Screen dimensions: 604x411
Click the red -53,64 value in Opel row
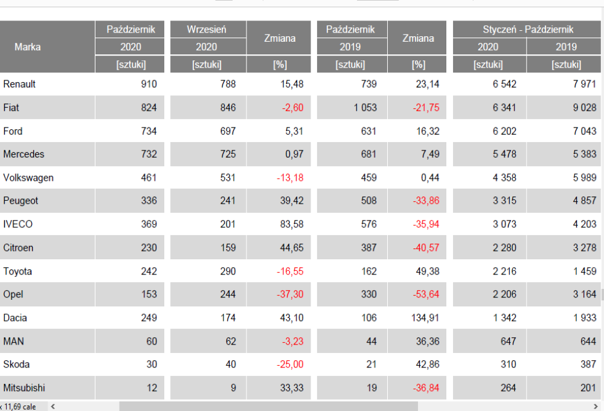(425, 294)
